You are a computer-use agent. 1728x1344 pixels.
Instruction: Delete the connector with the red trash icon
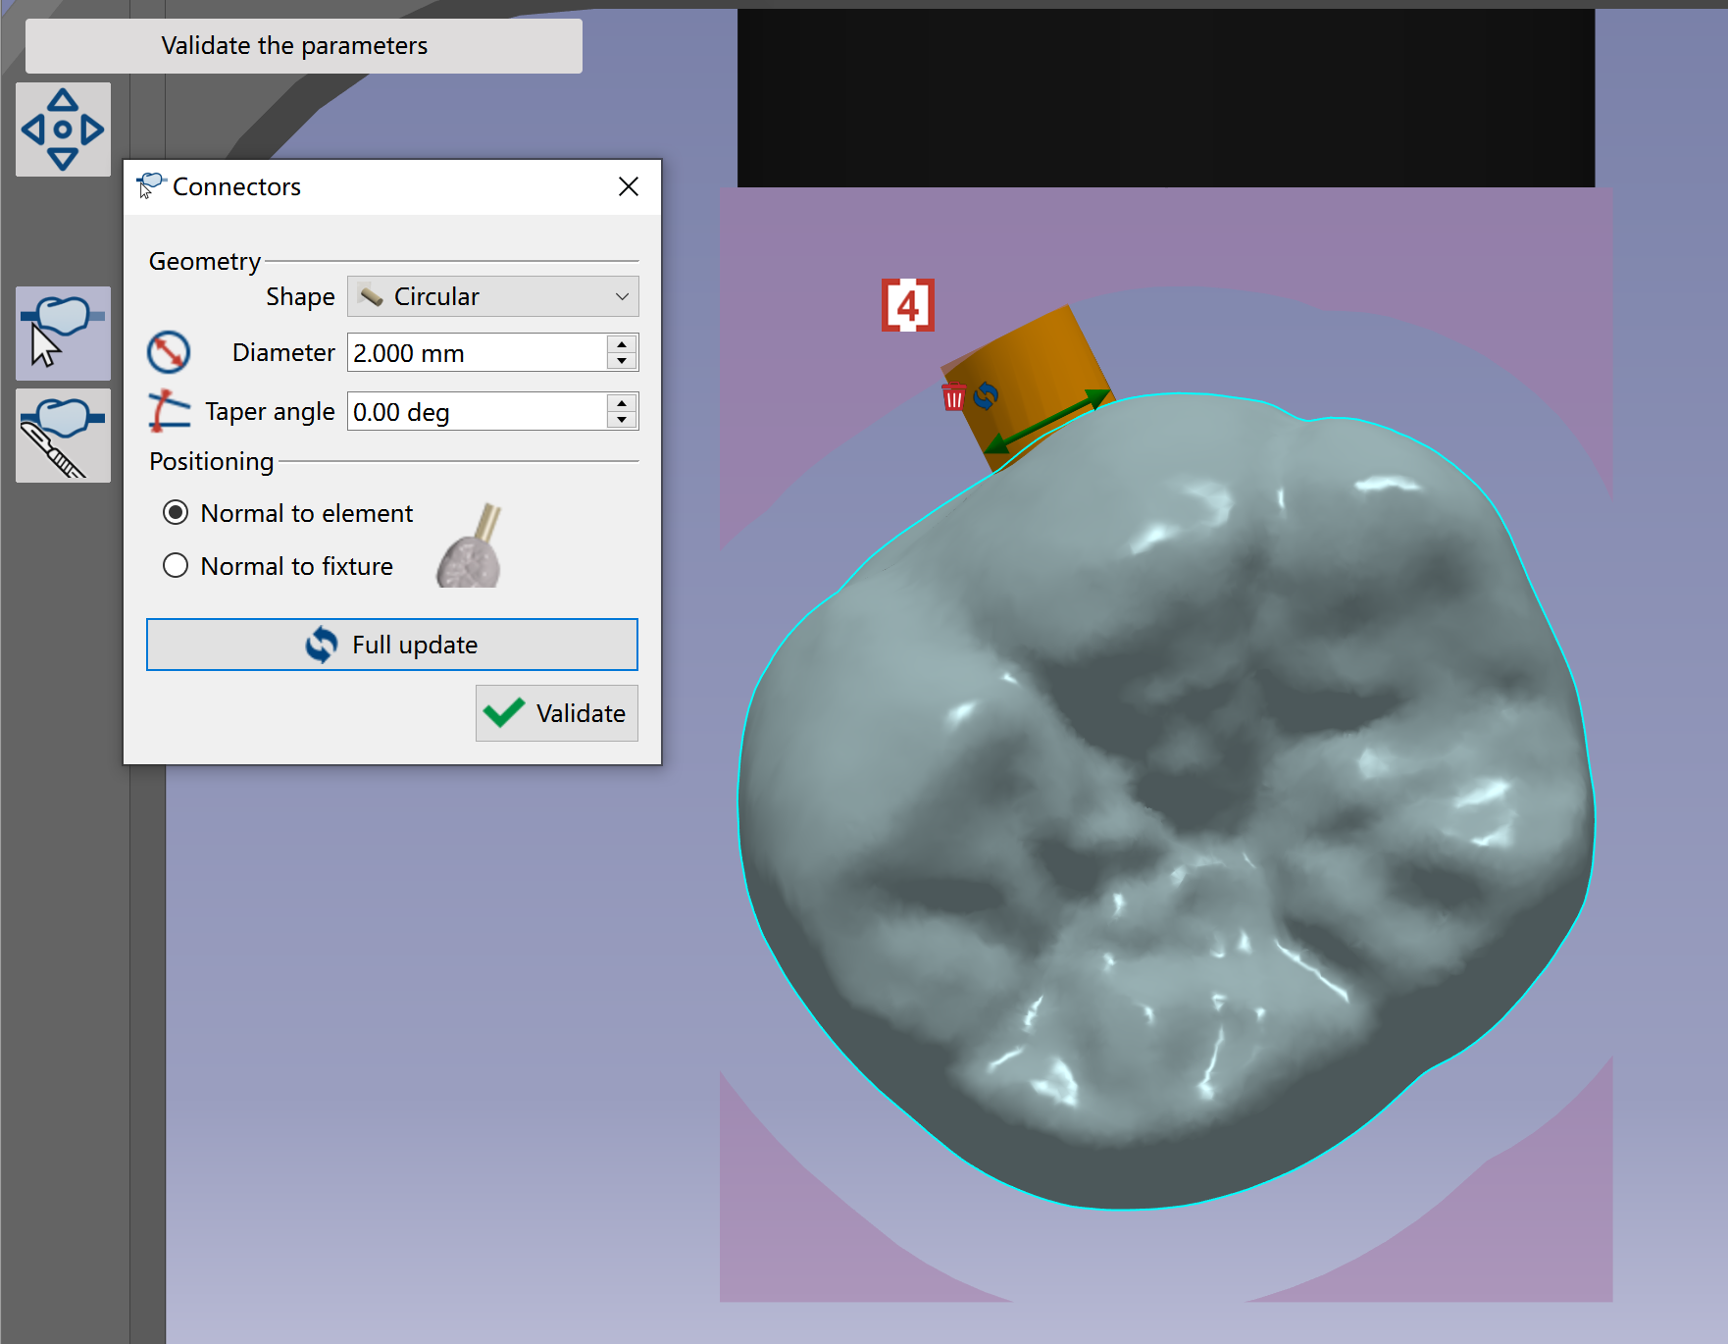point(953,397)
